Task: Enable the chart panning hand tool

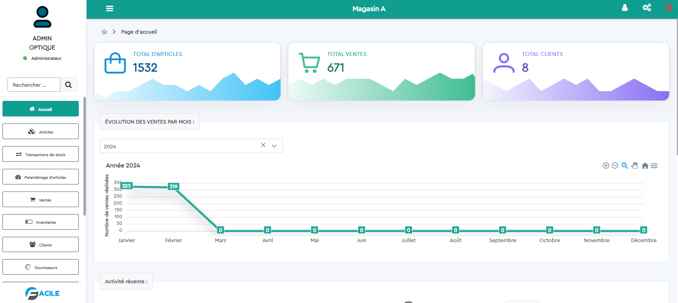Action: [635, 166]
